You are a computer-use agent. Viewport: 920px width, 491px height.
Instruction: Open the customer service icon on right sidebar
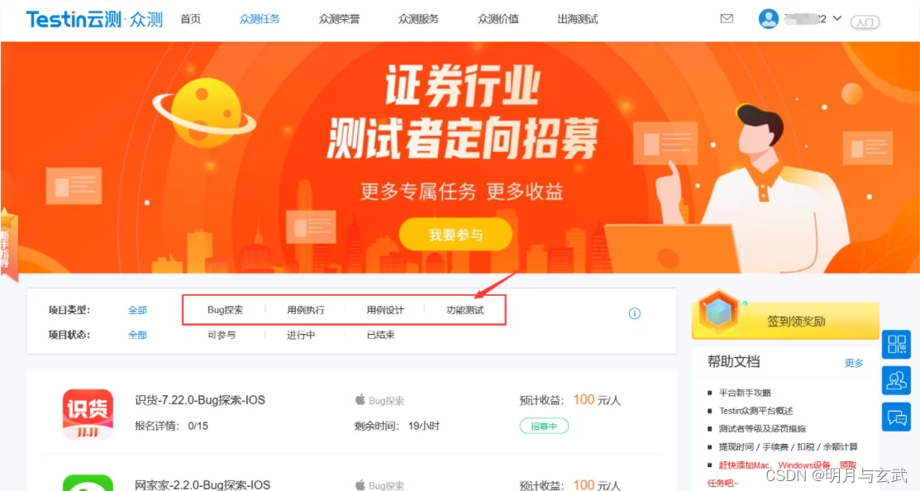(896, 380)
